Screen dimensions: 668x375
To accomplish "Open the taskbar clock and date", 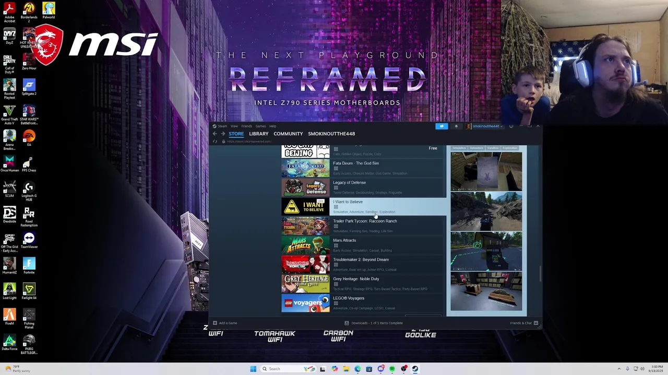I will click(x=657, y=369).
